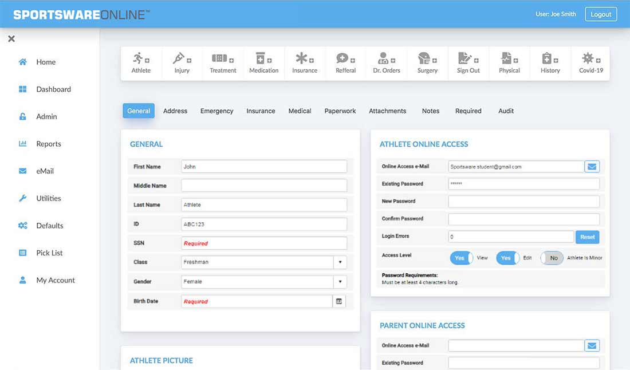The image size is (630, 370).
Task: Click the Treatment icon in the toolbar
Action: (223, 63)
